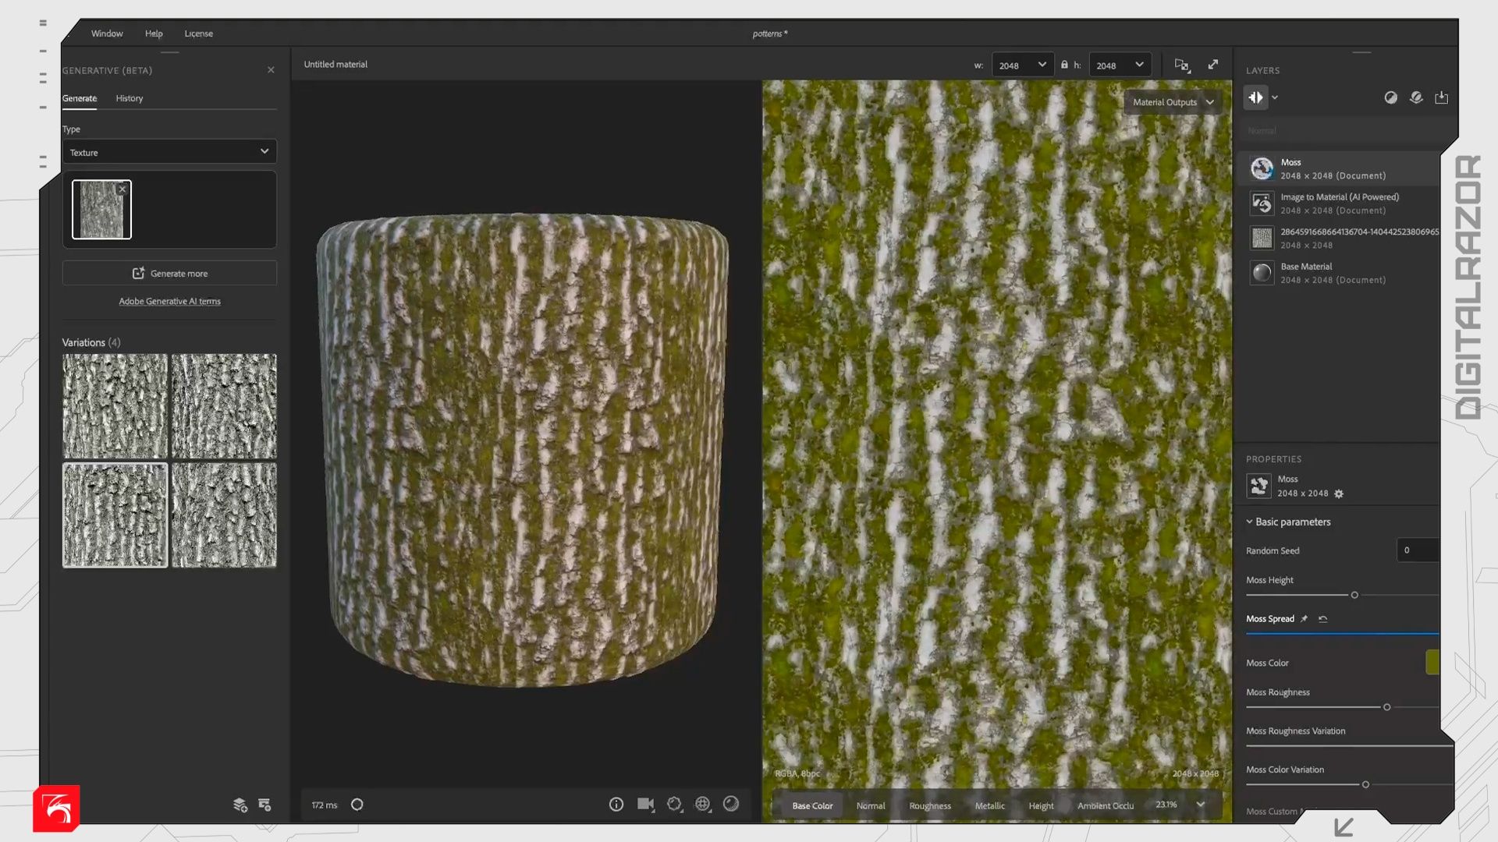Click the export/download icon in Layers
Image resolution: width=1498 pixels, height=842 pixels.
coord(1441,97)
